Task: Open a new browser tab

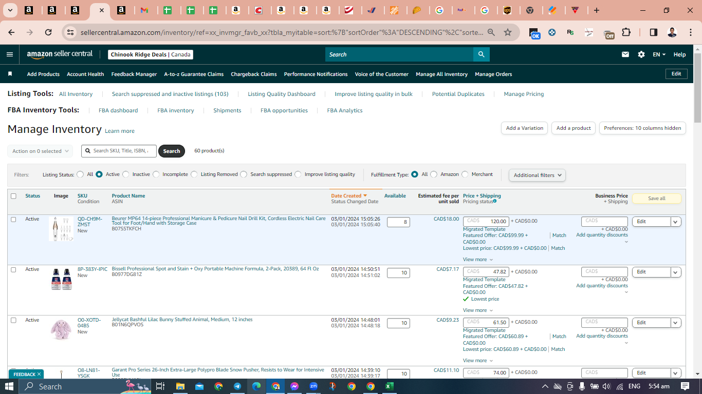Action: tap(596, 10)
